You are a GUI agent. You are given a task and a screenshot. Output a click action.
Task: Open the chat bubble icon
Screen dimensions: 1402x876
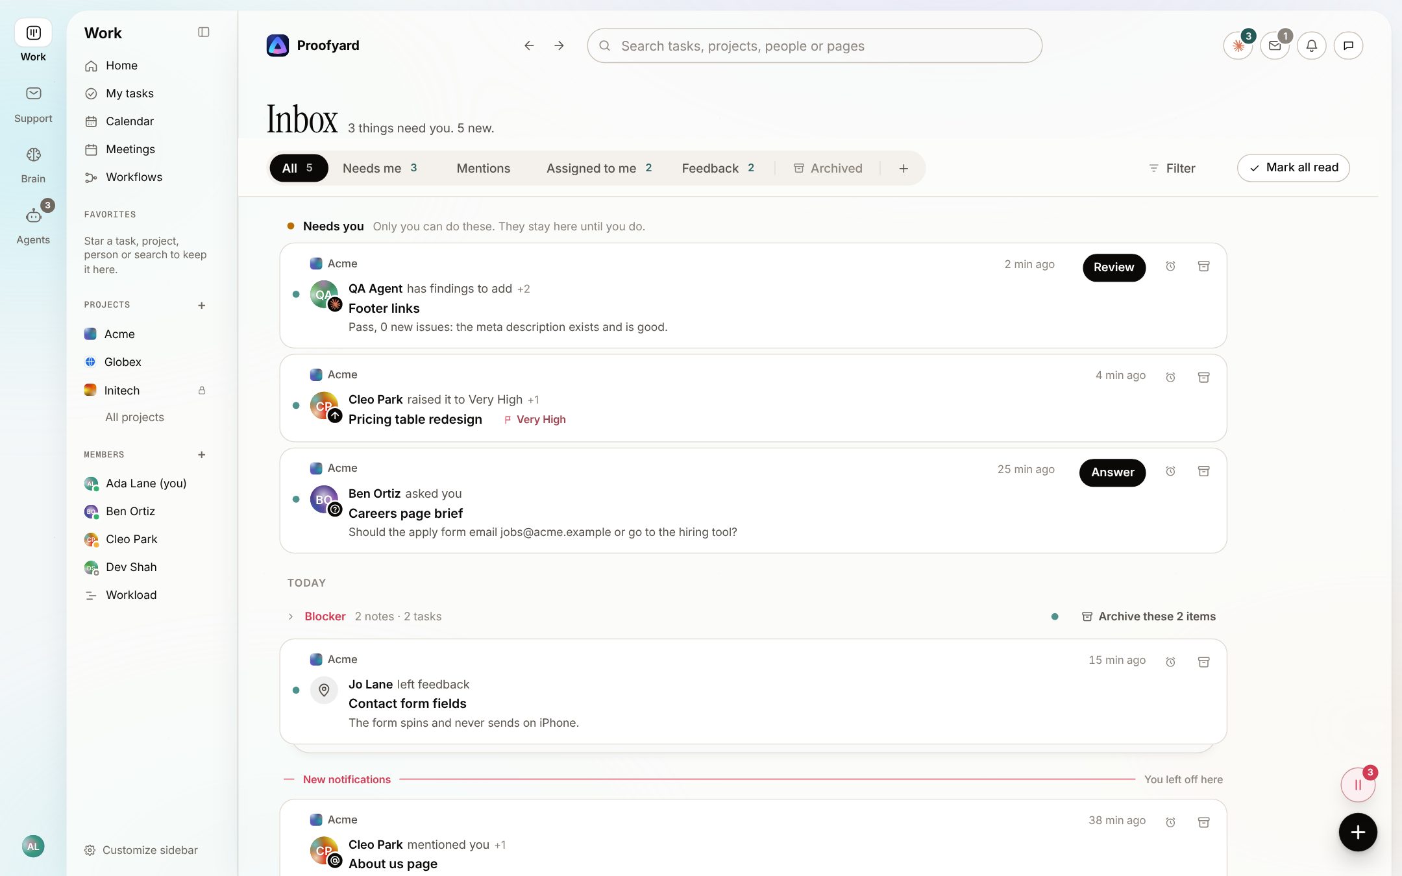(1348, 45)
